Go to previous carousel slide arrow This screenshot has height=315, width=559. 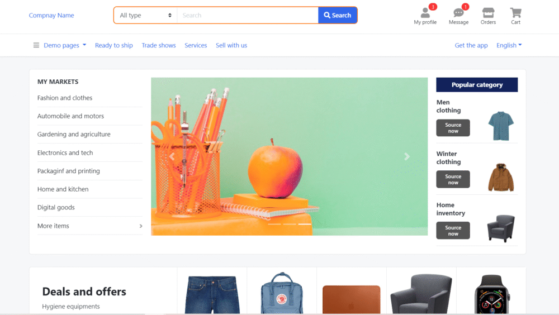(172, 156)
